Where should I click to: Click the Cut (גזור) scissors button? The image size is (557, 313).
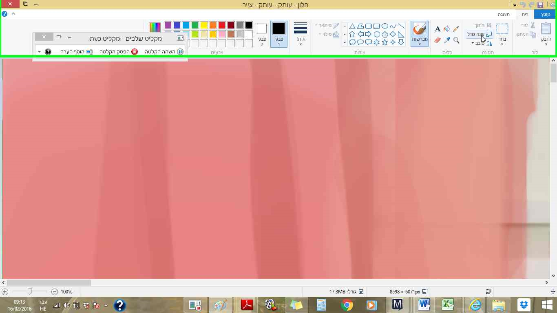tap(528, 25)
